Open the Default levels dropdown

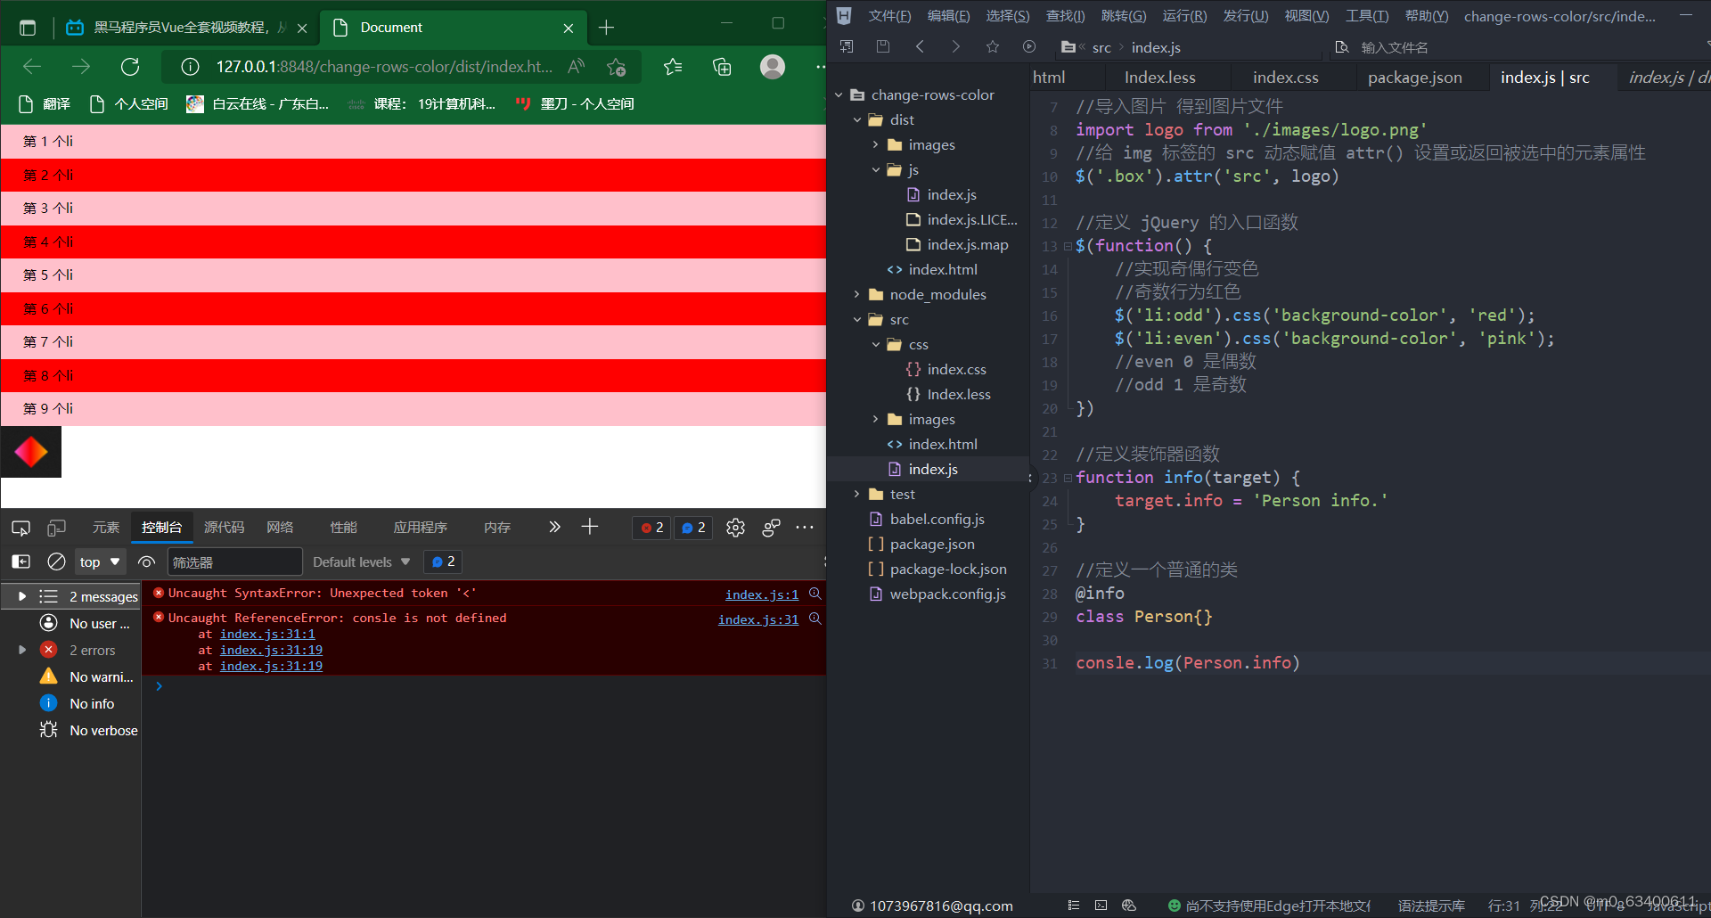click(361, 561)
